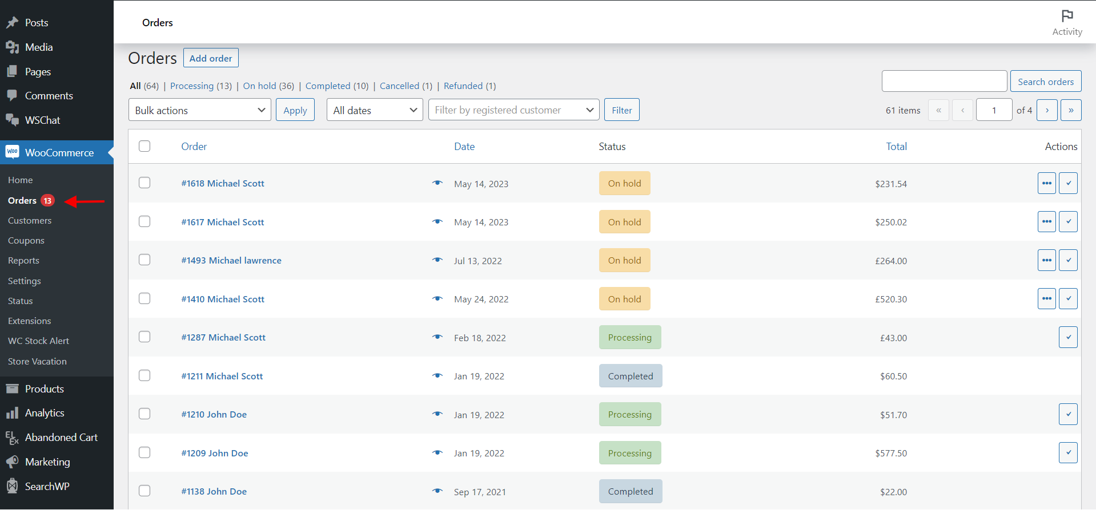Image resolution: width=1096 pixels, height=510 pixels.
Task: Mark order #1209 complete checkmark button
Action: coord(1068,452)
